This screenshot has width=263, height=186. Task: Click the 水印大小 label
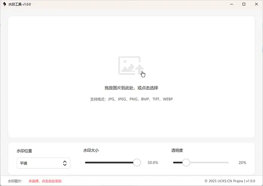(91, 150)
